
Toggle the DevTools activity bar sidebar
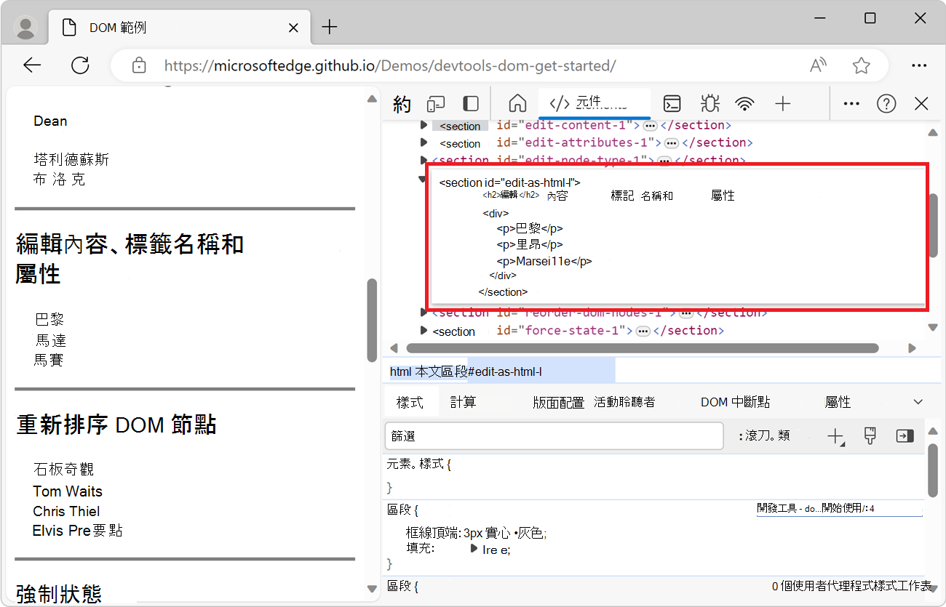[471, 104]
